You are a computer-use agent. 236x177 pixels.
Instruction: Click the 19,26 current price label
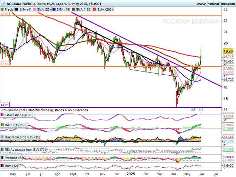click(228, 51)
